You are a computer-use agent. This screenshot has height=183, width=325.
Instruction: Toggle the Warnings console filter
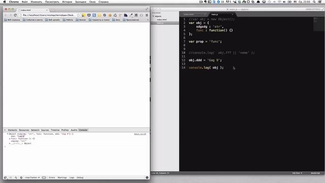pos(62,177)
